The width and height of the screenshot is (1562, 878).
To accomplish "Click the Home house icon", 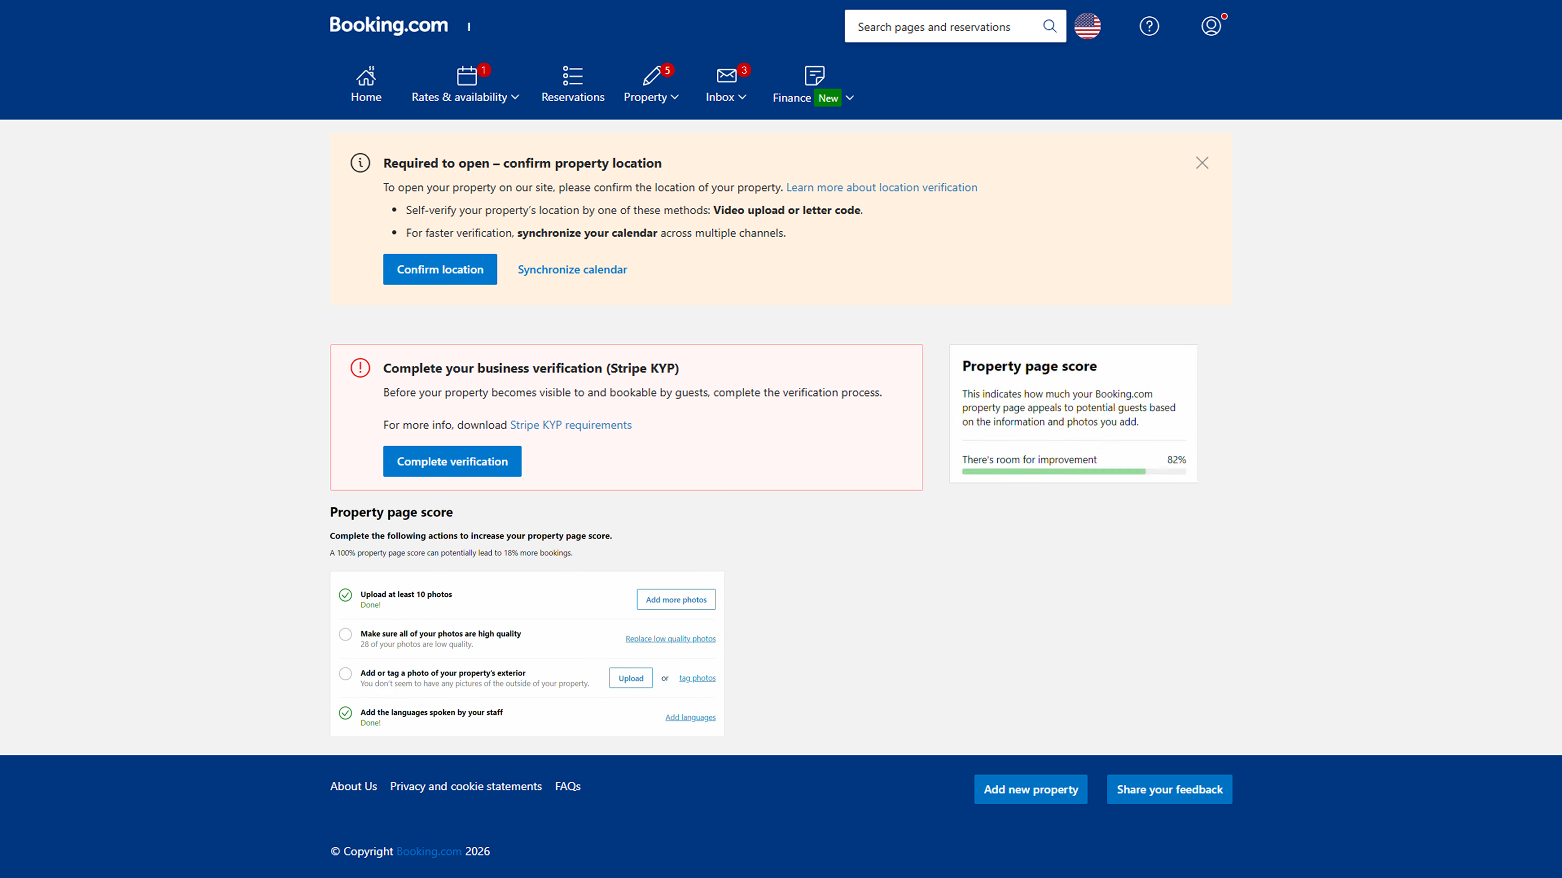I will point(366,76).
